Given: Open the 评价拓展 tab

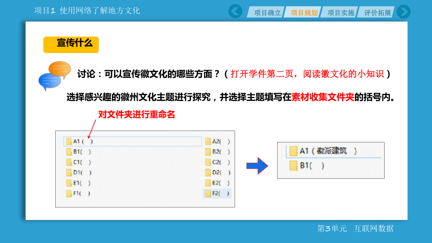Looking at the screenshot, I should 376,13.
